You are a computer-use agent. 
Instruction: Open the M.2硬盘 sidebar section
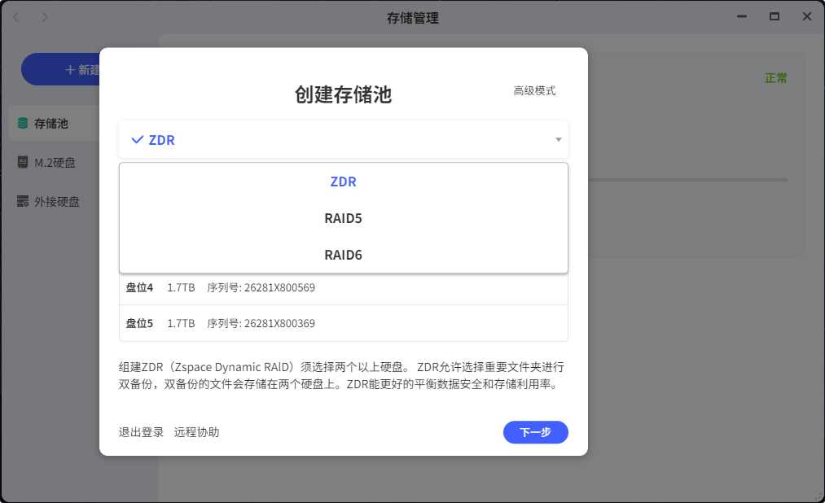pos(55,163)
